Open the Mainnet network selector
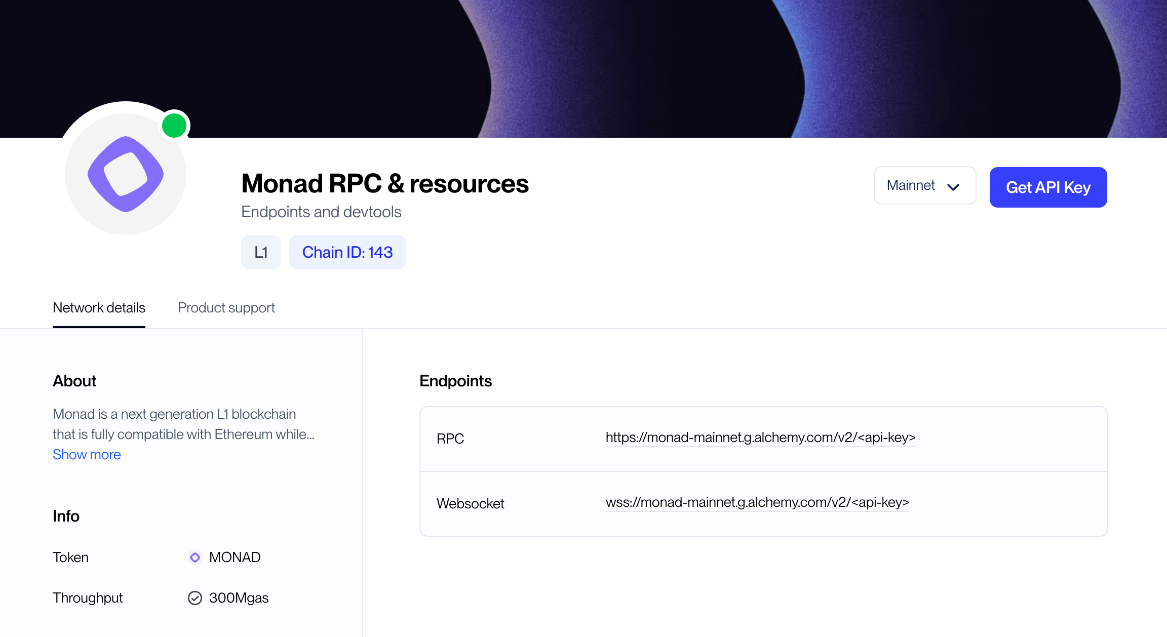Viewport: 1167px width, 637px height. pos(924,186)
